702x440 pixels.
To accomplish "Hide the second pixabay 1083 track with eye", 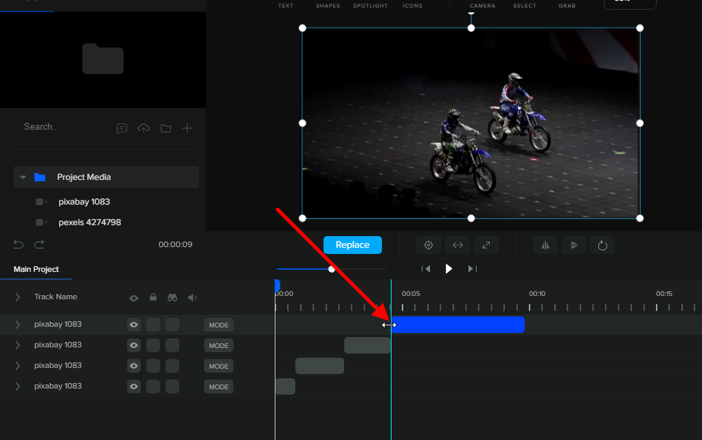I will pyautogui.click(x=134, y=345).
